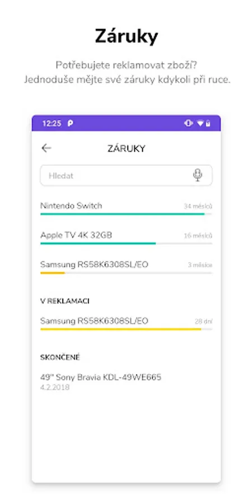The height and width of the screenshot is (504, 252).
Task: Click the Hledat search field
Action: pos(126,175)
